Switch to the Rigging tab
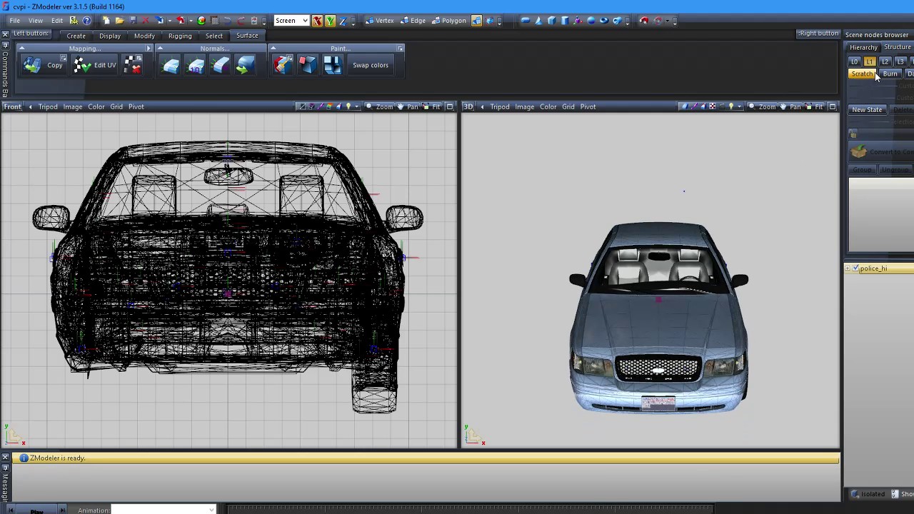 pyautogui.click(x=180, y=36)
